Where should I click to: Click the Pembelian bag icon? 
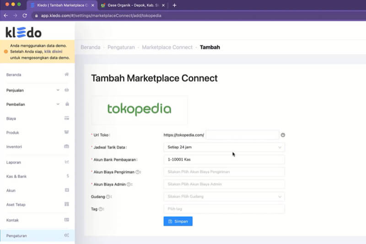pos(67,104)
